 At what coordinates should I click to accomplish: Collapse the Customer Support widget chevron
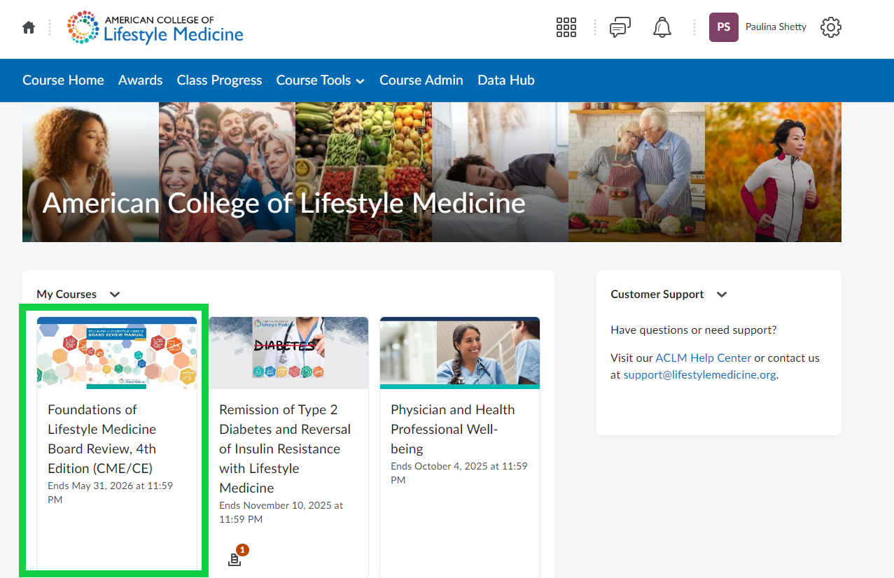722,295
